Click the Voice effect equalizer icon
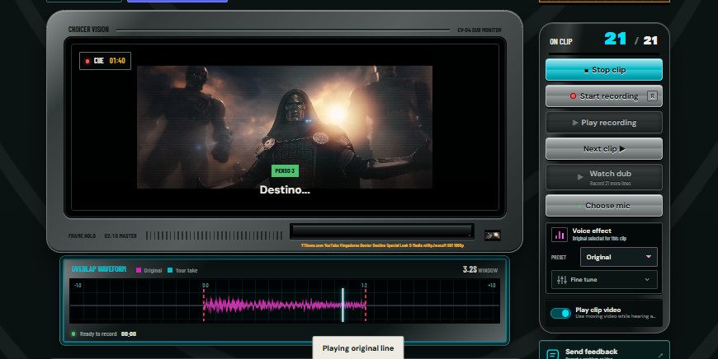The image size is (718, 359). click(559, 235)
